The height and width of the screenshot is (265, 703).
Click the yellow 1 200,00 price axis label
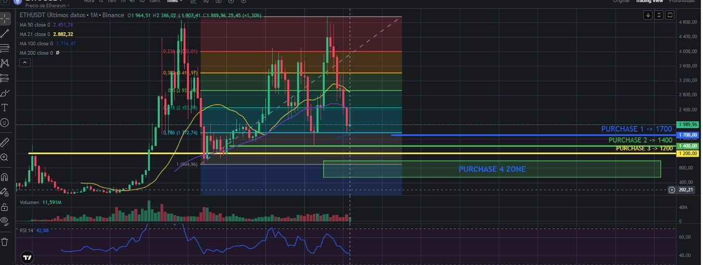click(687, 154)
